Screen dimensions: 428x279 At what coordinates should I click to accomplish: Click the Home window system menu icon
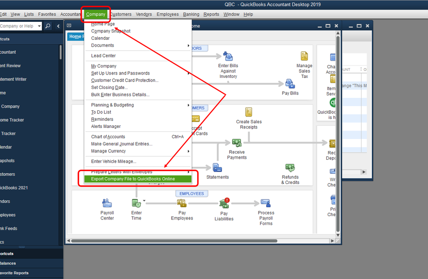[x=69, y=26]
